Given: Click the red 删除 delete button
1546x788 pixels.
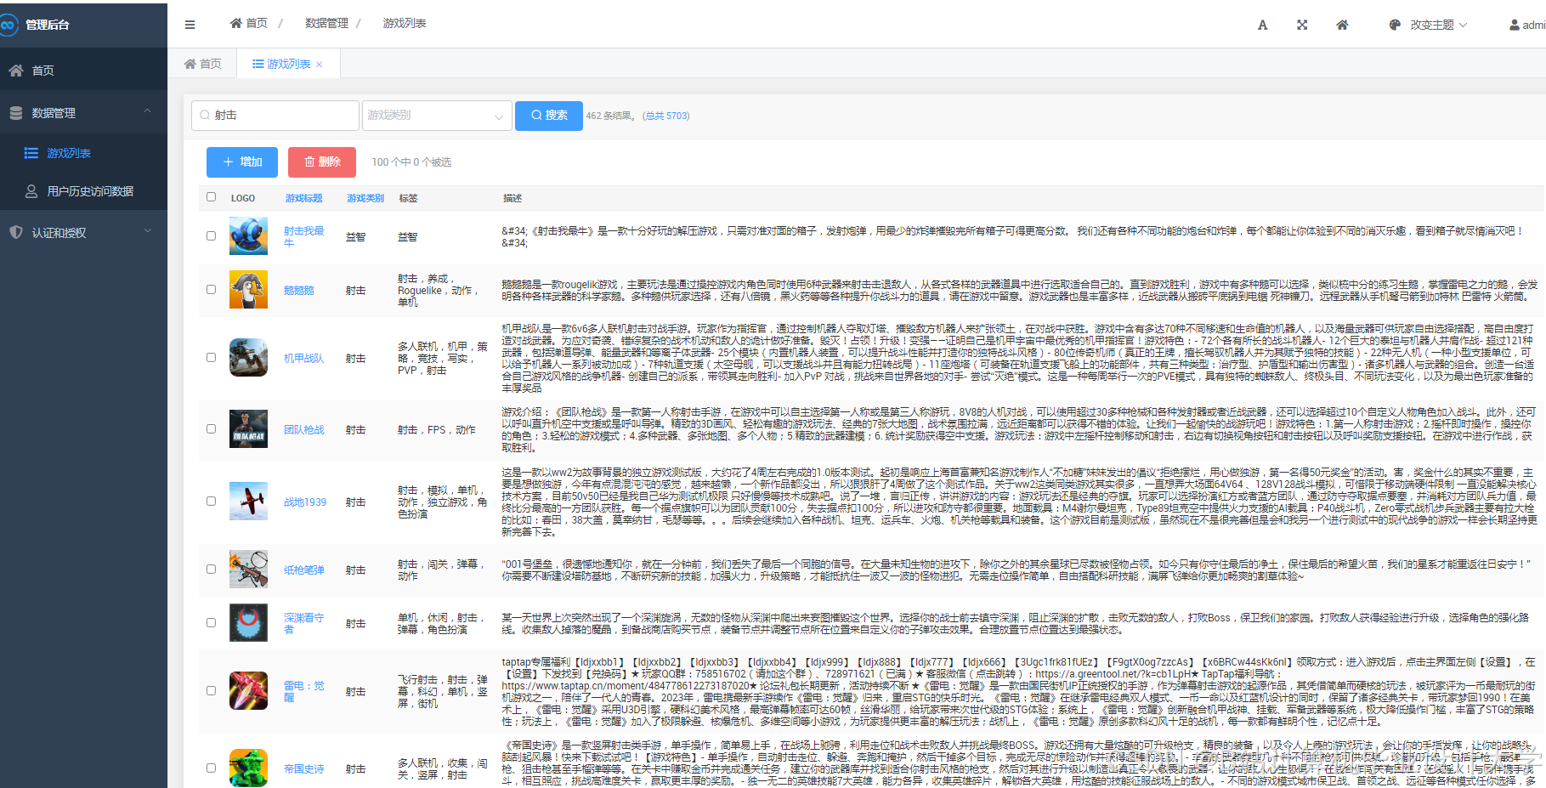Looking at the screenshot, I should [321, 162].
